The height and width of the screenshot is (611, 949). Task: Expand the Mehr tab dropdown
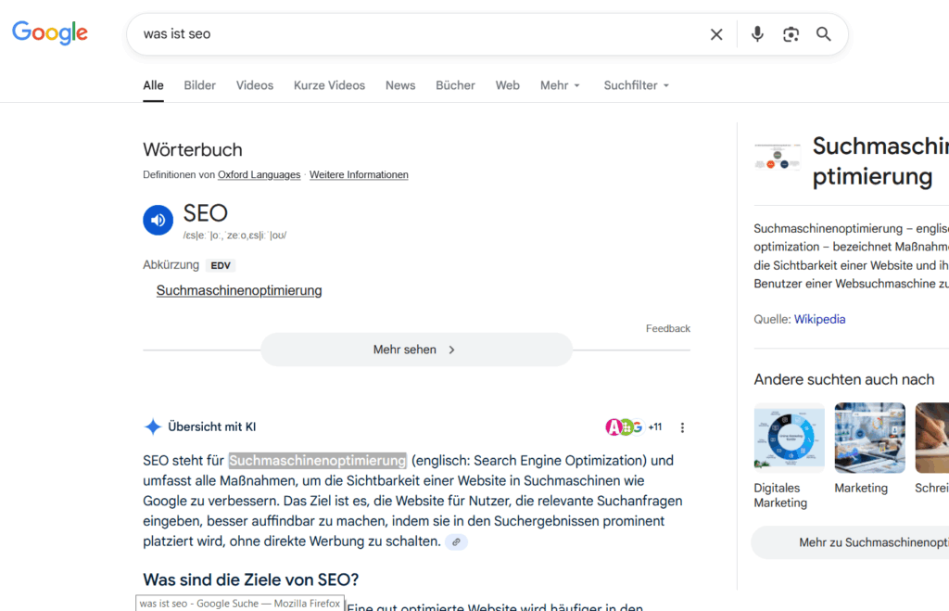[x=560, y=85]
